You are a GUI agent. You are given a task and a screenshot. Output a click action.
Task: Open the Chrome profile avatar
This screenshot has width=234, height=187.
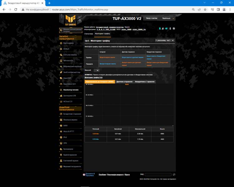coord(224,10)
